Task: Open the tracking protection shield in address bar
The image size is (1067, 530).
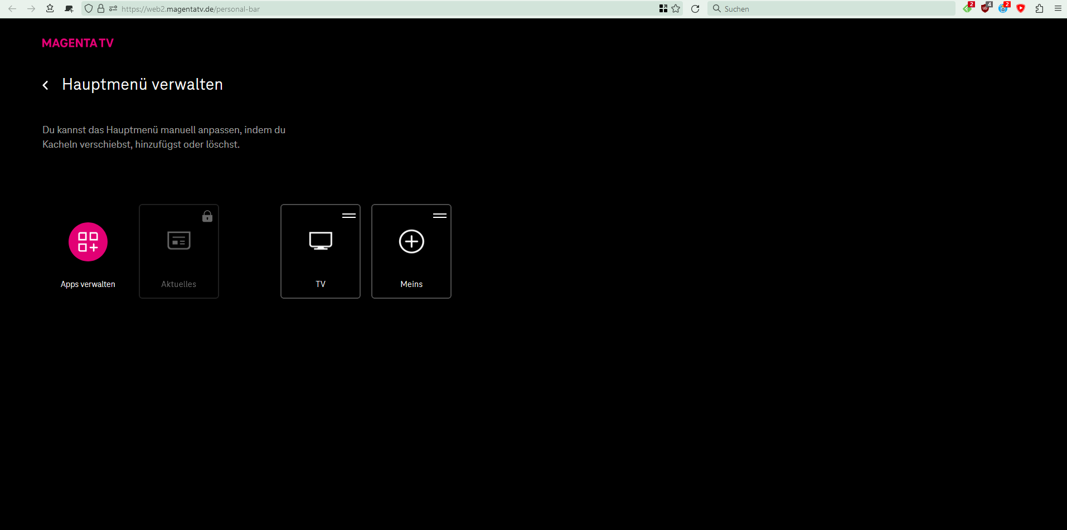Action: pos(89,9)
